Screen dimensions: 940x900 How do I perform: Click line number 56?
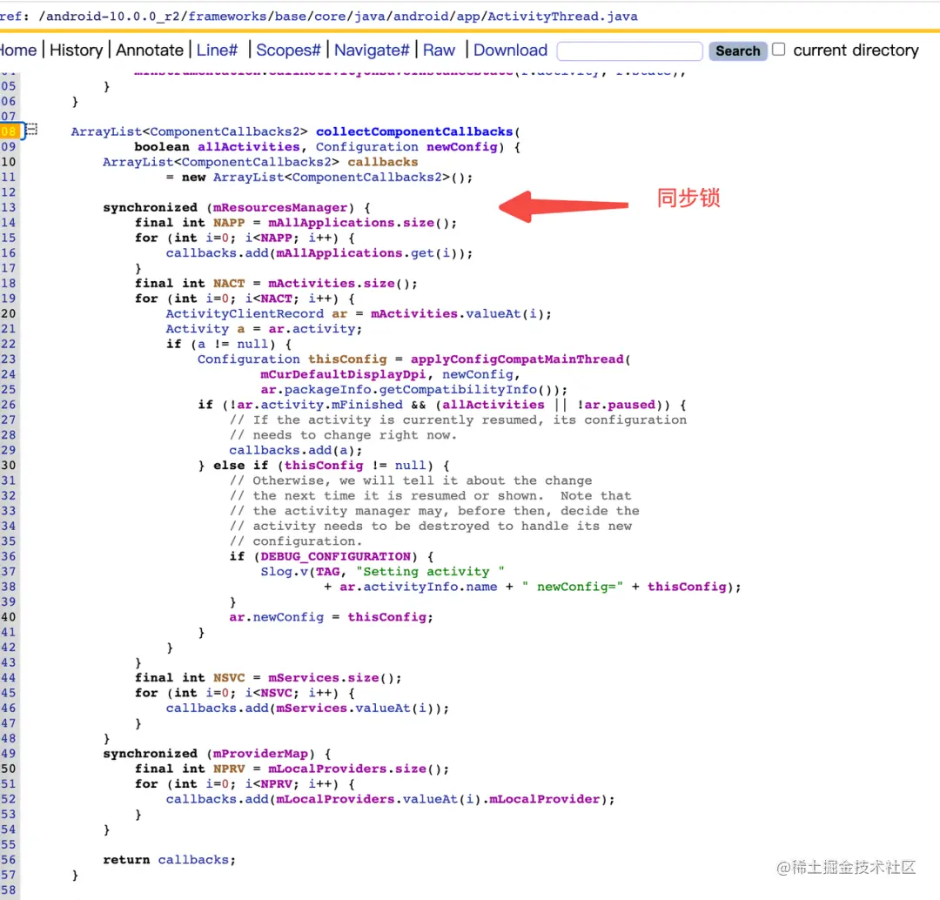click(9, 859)
